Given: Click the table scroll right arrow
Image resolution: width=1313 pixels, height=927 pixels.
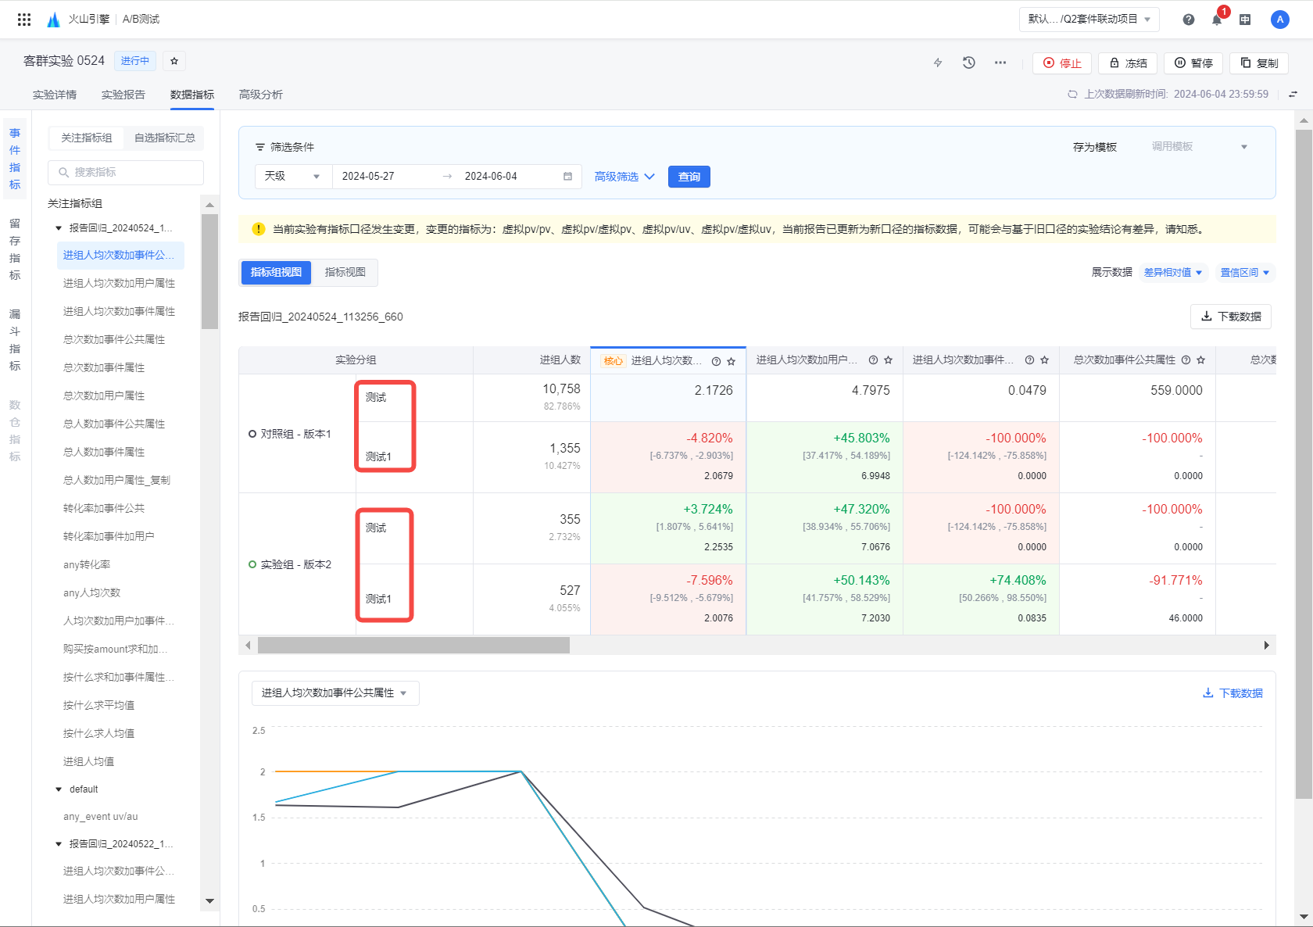Looking at the screenshot, I should click(1267, 646).
